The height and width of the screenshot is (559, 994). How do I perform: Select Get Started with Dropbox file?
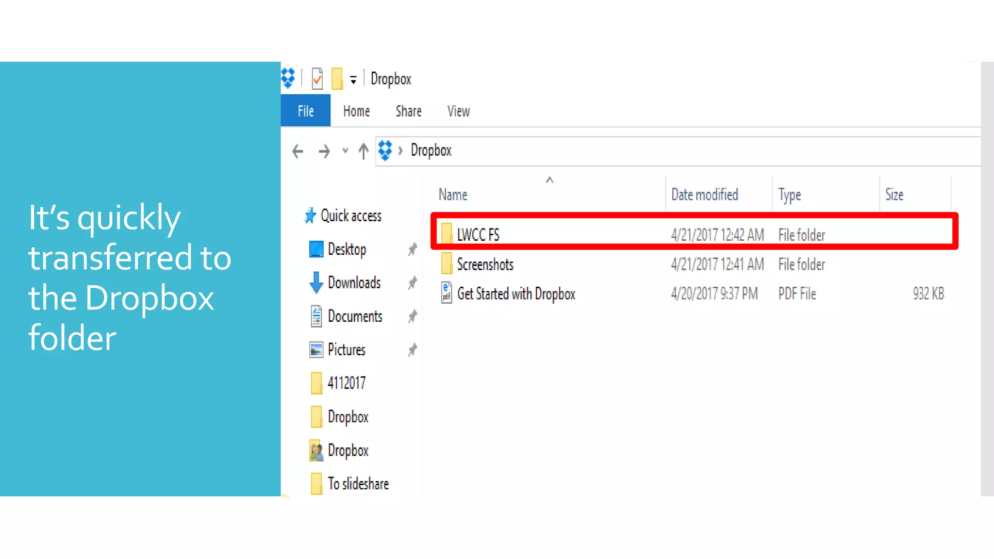[x=516, y=294]
